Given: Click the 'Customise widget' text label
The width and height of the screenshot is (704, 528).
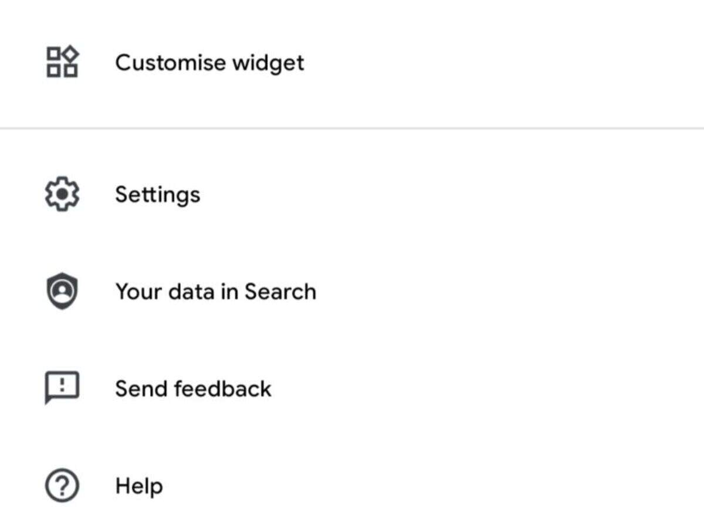Looking at the screenshot, I should tap(209, 62).
